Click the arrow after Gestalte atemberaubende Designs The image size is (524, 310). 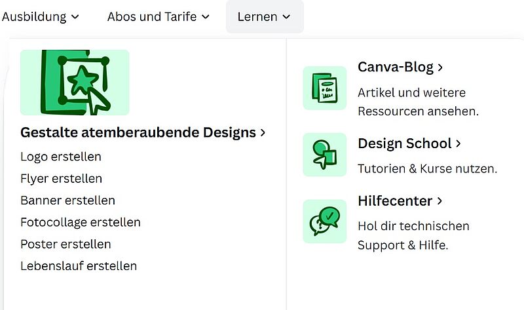pyautogui.click(x=263, y=133)
